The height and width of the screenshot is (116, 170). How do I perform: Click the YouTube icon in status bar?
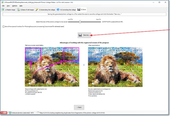[4, 113]
